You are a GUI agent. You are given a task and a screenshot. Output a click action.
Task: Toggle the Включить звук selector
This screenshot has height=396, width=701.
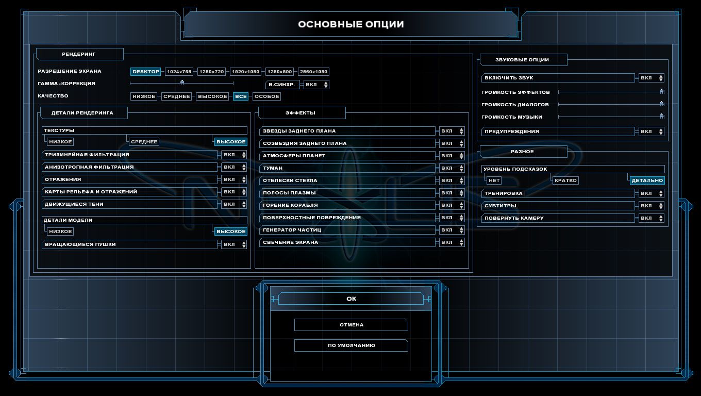[652, 78]
